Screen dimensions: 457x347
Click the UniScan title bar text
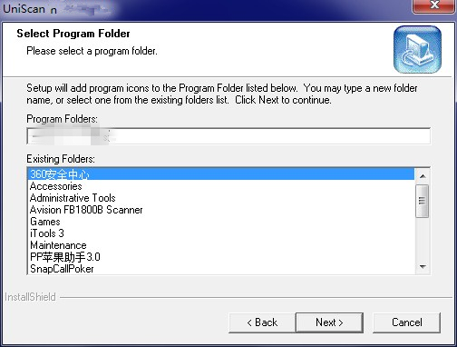[x=24, y=8]
